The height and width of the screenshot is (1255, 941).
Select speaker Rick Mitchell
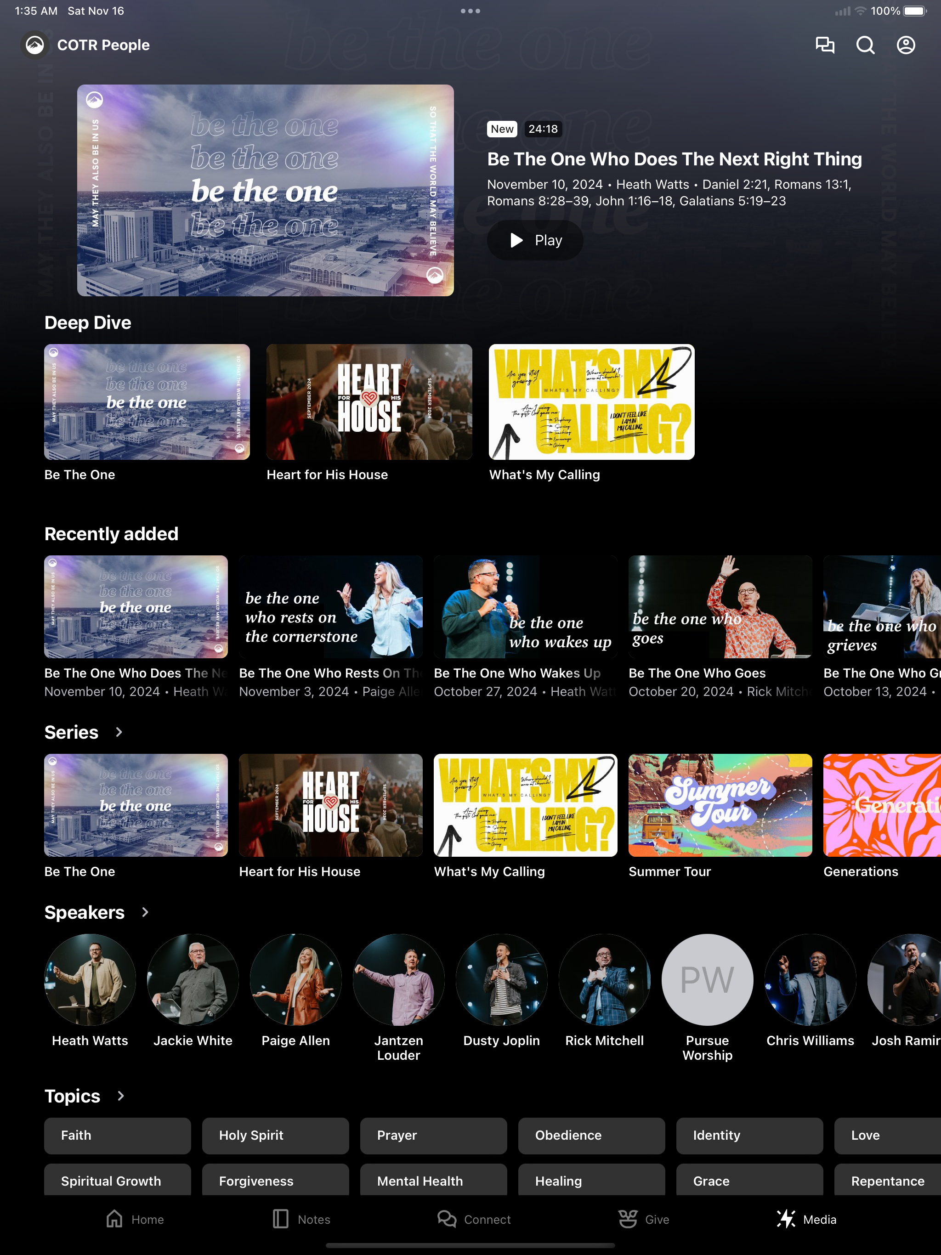click(x=605, y=980)
